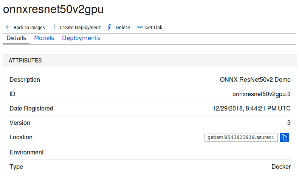Click the ATTRIBUTES section header

click(25, 61)
